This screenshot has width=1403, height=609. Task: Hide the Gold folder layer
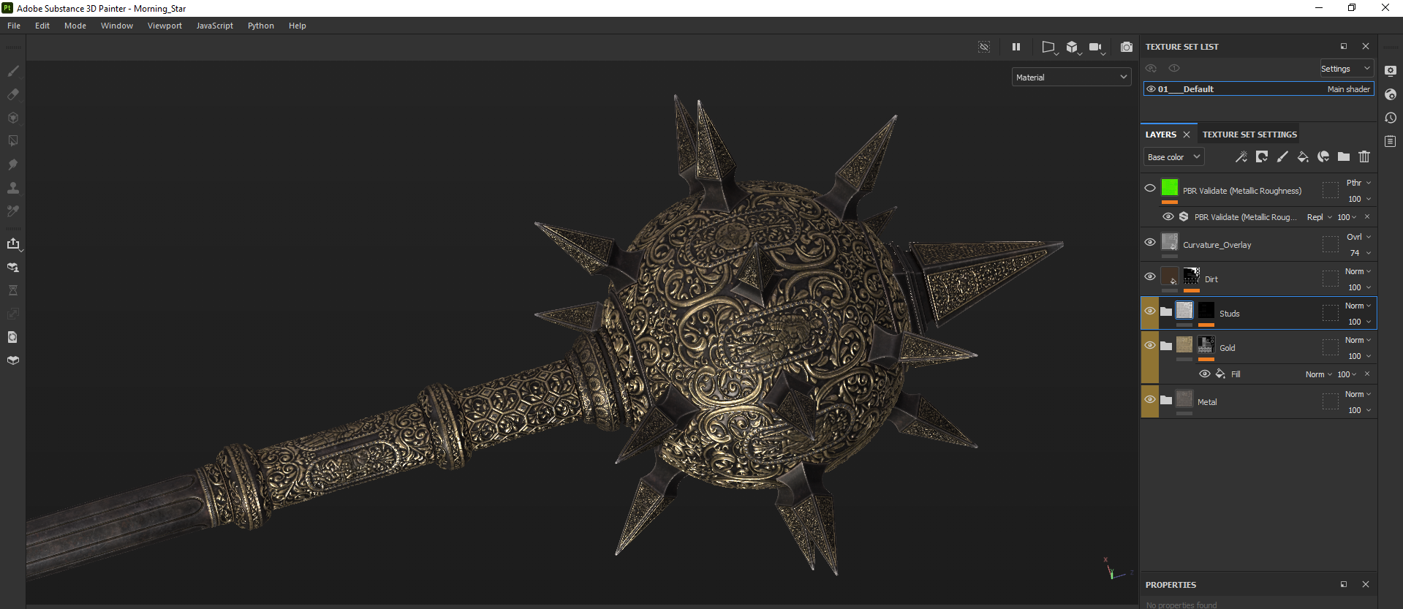[1150, 345]
